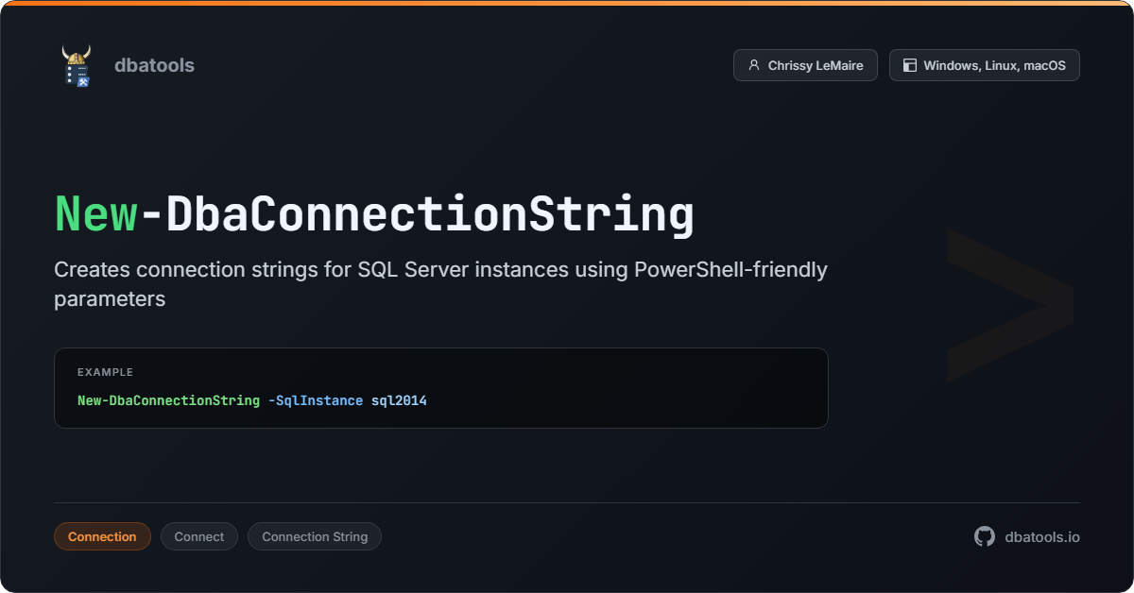Select the dbatools brand name text

pyautogui.click(x=154, y=65)
